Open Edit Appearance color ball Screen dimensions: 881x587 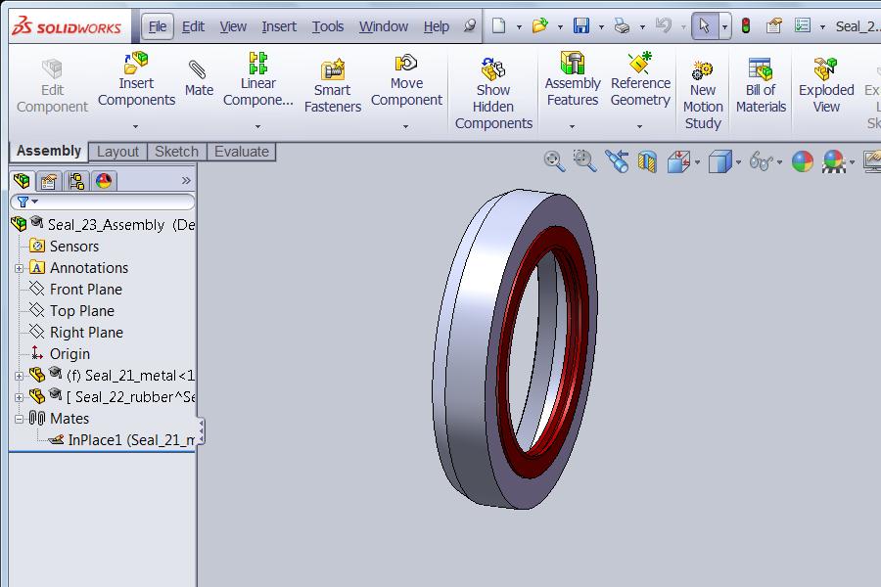pyautogui.click(x=802, y=161)
